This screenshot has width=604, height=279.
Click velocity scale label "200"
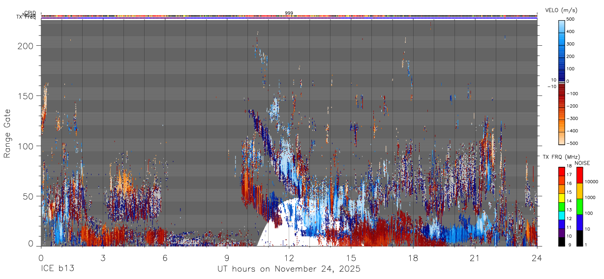(571, 56)
